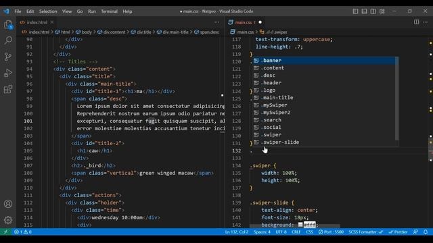Change indentation Spaces: 4 setting
Viewport: 433px width, 243px height.
click(x=262, y=232)
